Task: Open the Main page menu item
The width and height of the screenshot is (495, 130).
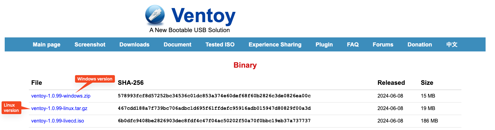Action: pyautogui.click(x=46, y=45)
